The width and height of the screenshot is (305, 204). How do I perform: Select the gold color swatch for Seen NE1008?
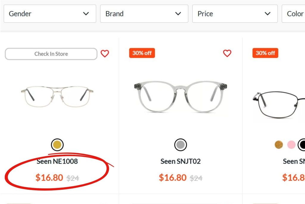57,145
